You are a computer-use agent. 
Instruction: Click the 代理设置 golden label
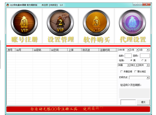coord(133,39)
